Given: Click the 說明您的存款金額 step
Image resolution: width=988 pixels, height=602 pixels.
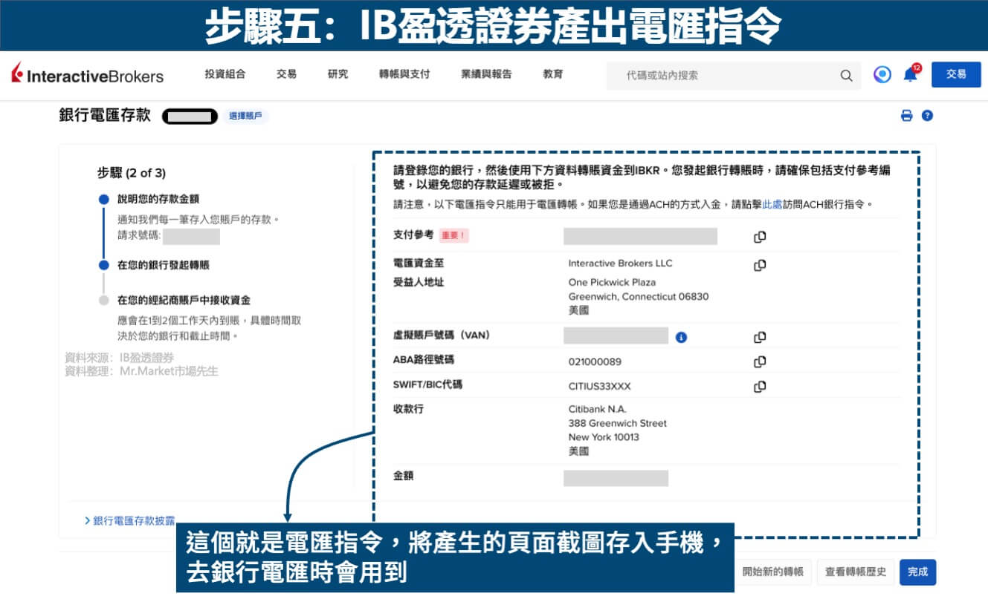Looking at the screenshot, I should 158,199.
